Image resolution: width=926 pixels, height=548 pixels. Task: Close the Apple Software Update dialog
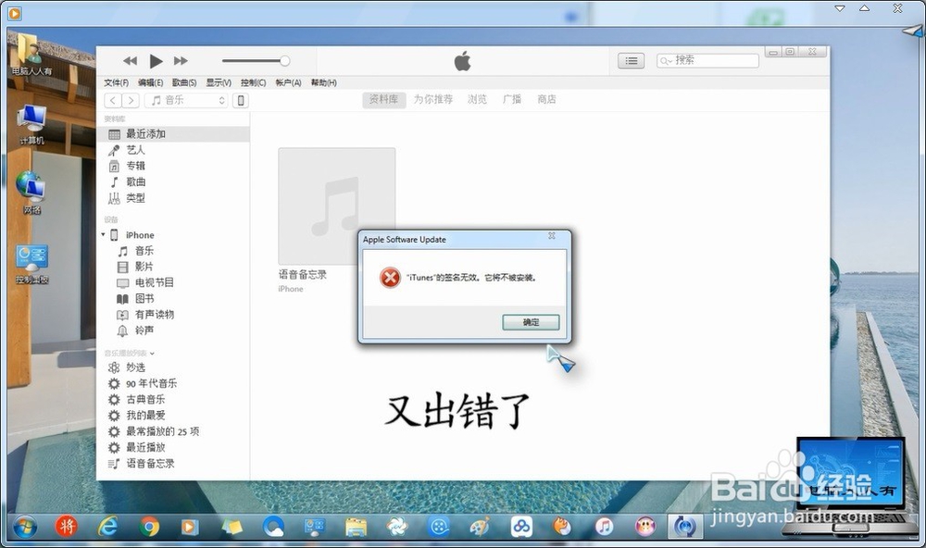click(552, 236)
